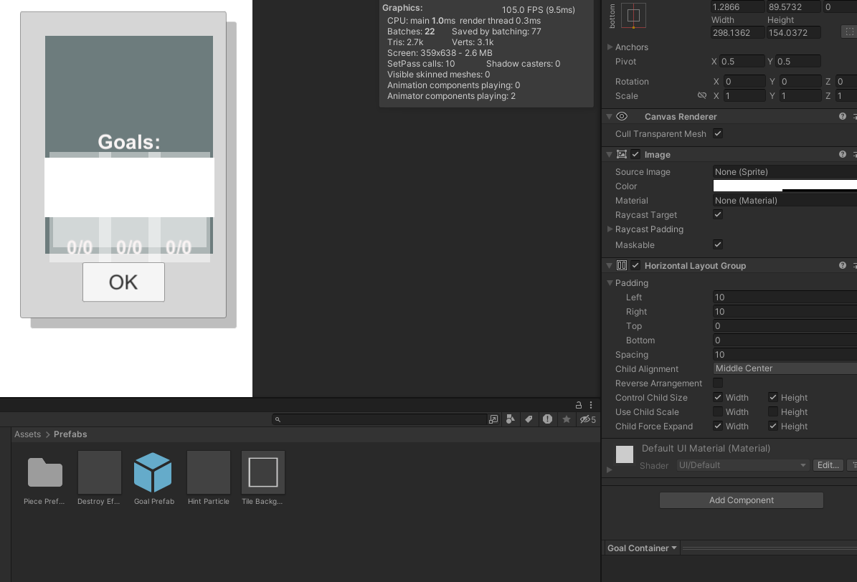Open the Goal Container dropdown at bottom
The height and width of the screenshot is (582, 857).
click(x=640, y=548)
